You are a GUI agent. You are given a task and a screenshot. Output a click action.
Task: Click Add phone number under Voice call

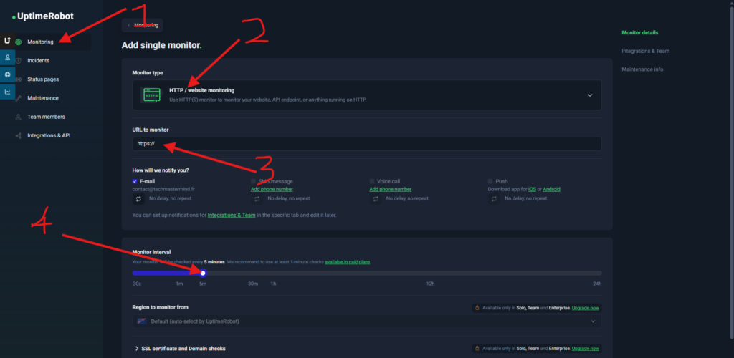click(390, 189)
